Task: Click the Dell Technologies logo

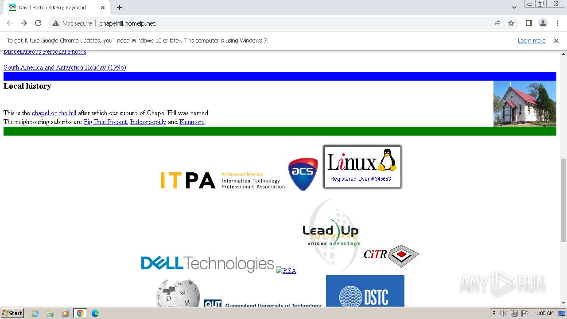Action: [207, 264]
